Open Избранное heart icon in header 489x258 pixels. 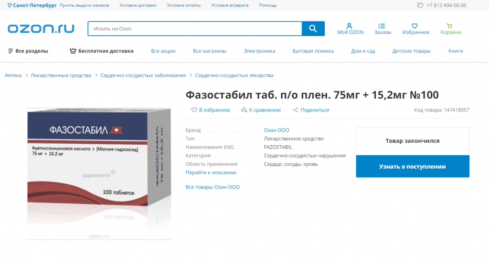[415, 26]
